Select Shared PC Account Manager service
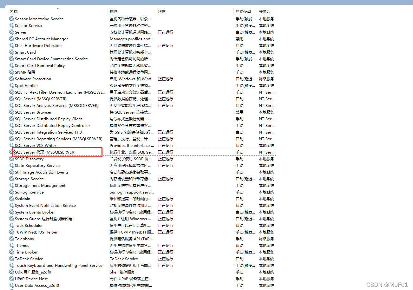This screenshot has width=413, height=290. click(x=41, y=39)
